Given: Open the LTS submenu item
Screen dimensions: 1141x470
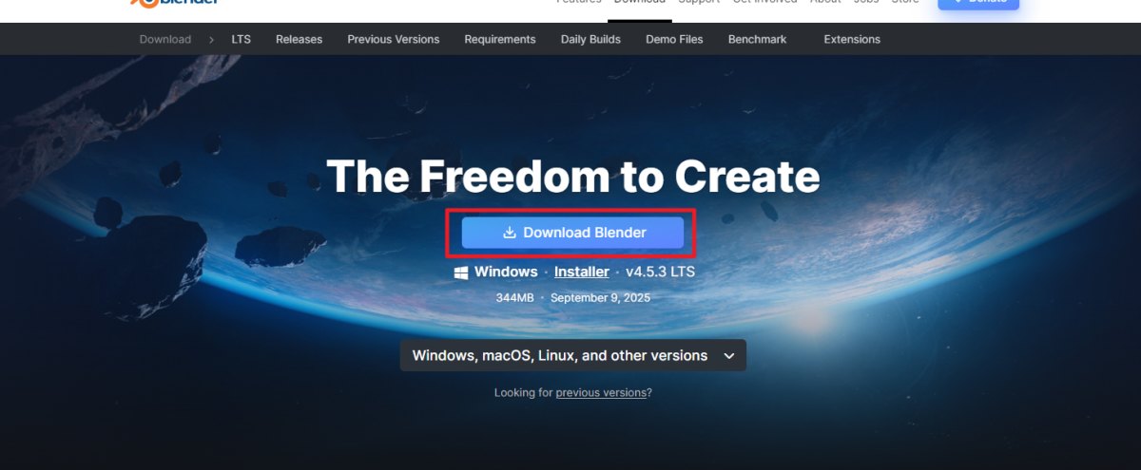Looking at the screenshot, I should 241,39.
